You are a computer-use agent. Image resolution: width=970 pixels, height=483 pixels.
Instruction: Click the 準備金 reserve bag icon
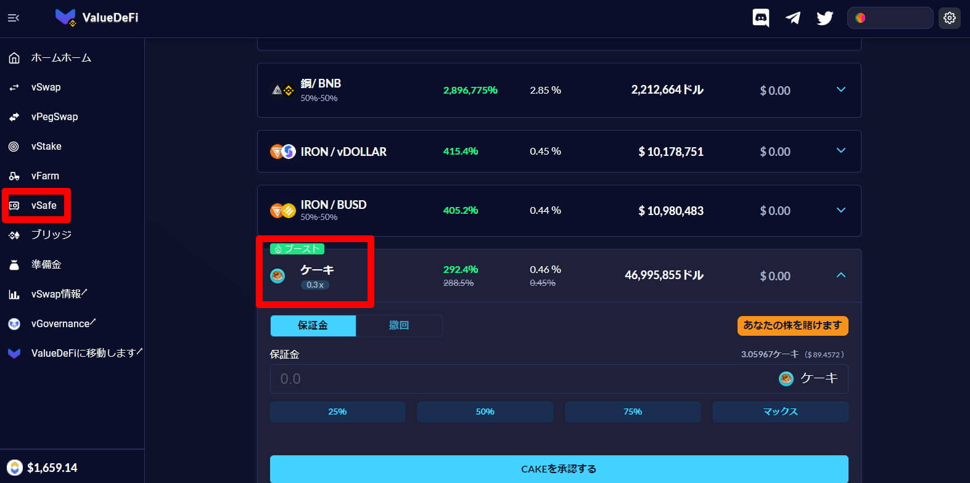(14, 265)
